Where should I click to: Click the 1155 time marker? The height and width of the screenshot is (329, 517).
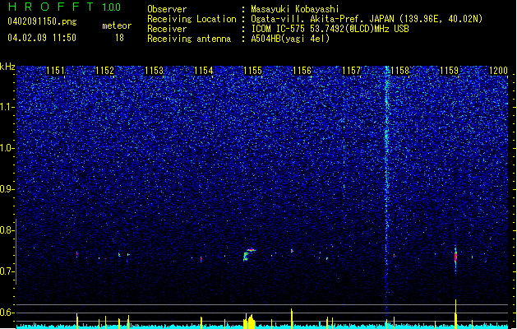[x=252, y=71]
